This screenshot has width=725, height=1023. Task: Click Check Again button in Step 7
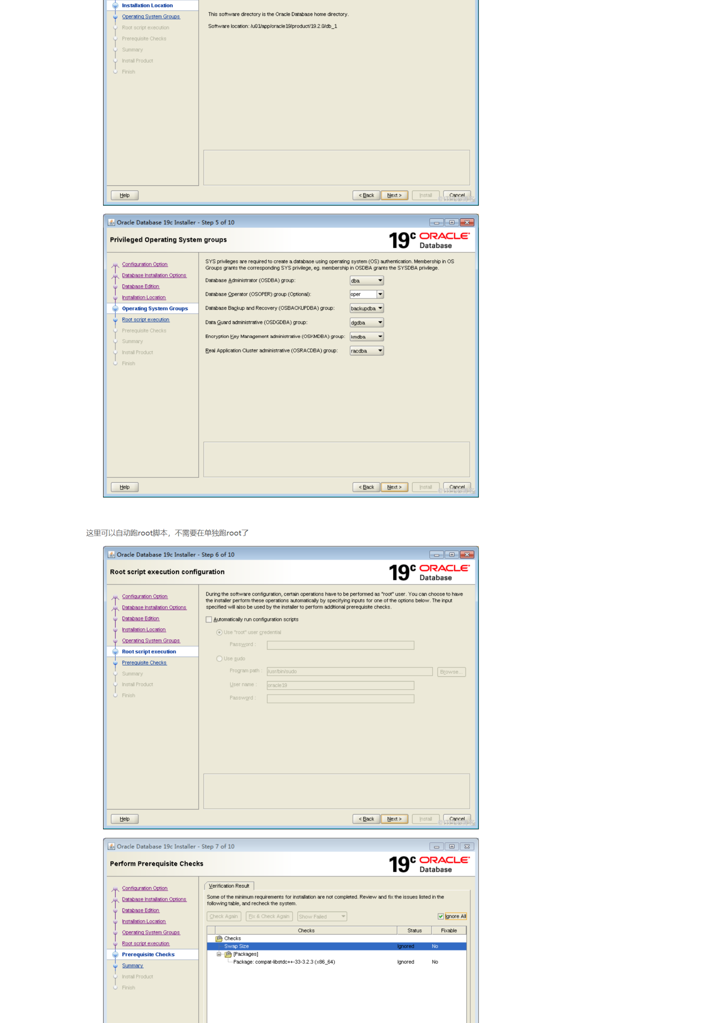pos(224,917)
